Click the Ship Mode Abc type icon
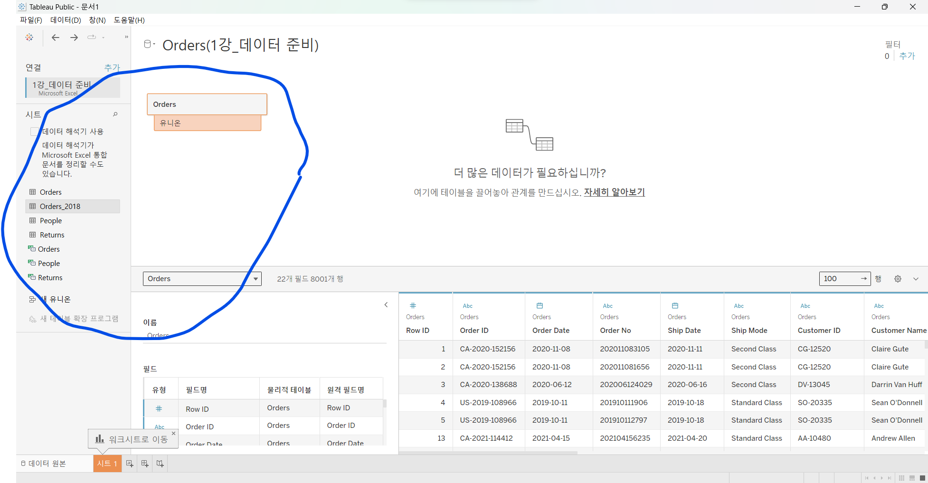 (739, 306)
